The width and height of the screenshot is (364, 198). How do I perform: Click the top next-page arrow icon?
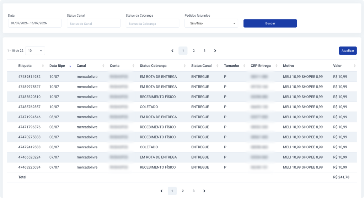(x=215, y=50)
